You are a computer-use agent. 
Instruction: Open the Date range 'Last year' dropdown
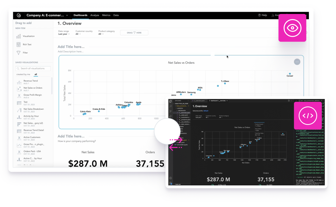coord(64,33)
